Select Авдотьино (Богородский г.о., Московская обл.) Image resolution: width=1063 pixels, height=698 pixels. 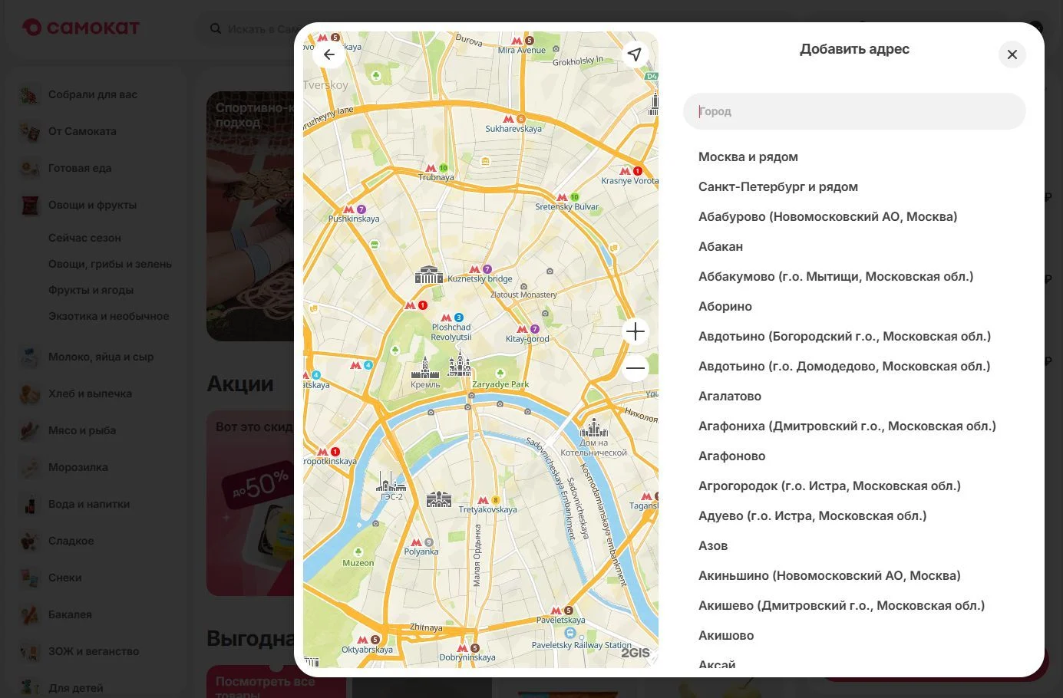(x=844, y=336)
